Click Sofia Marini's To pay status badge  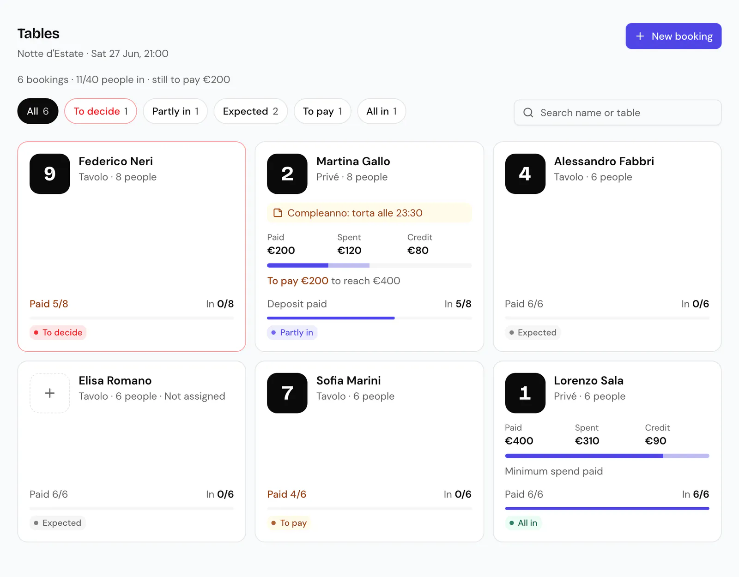tap(289, 523)
